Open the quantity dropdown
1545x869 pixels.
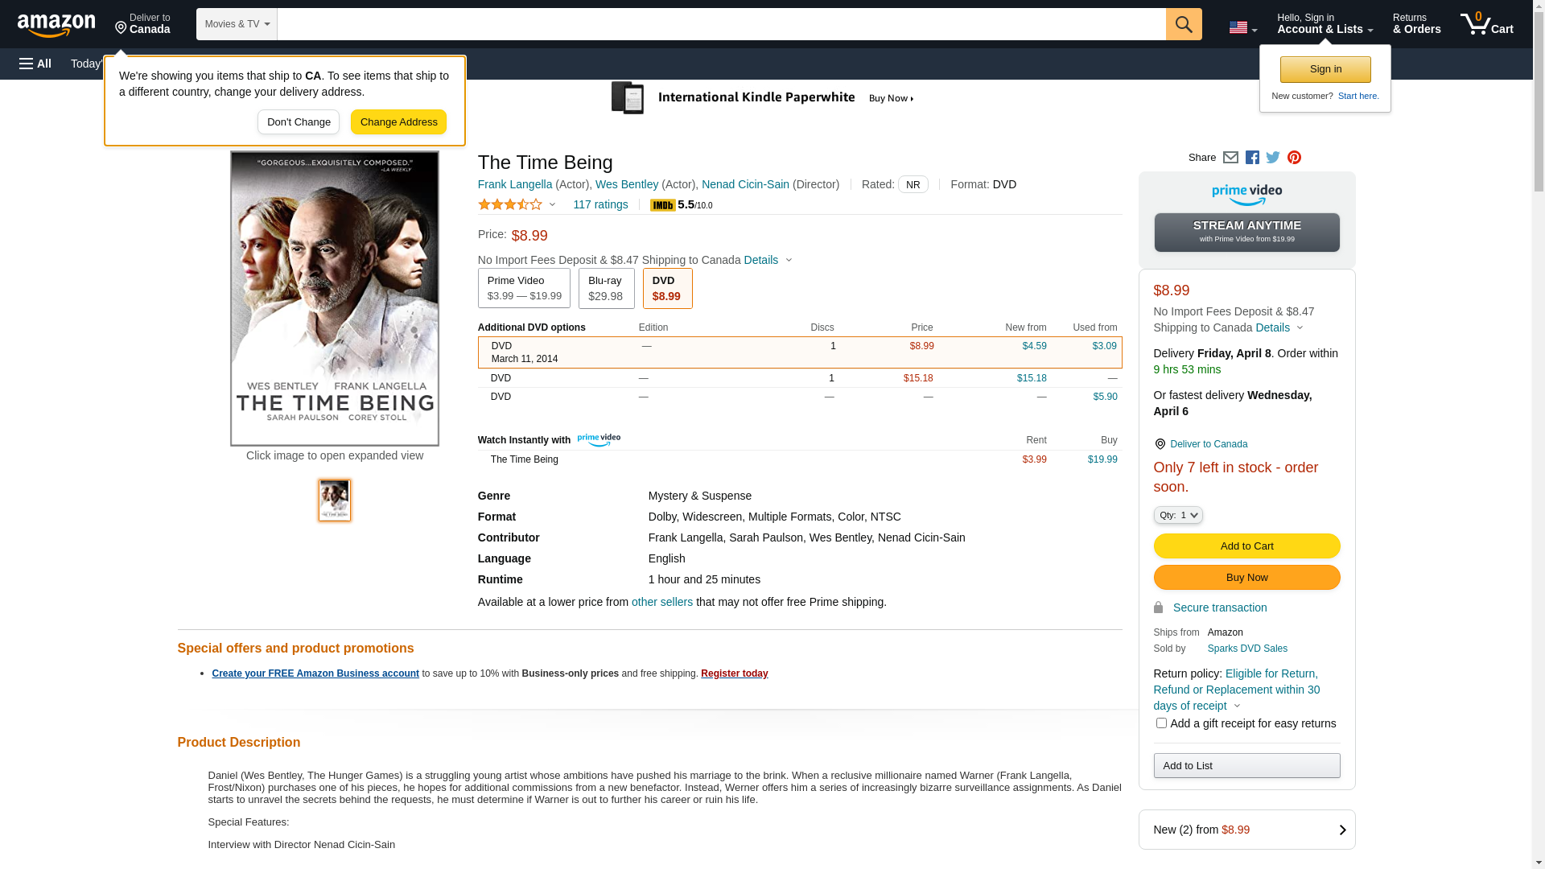1178,515
